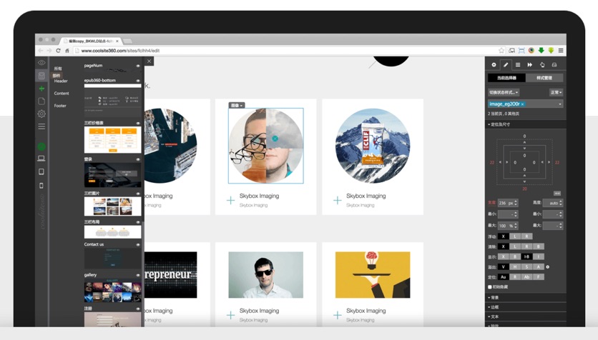The image size is (598, 340).
Task: Switch to tablet view icon
Action: (41, 171)
